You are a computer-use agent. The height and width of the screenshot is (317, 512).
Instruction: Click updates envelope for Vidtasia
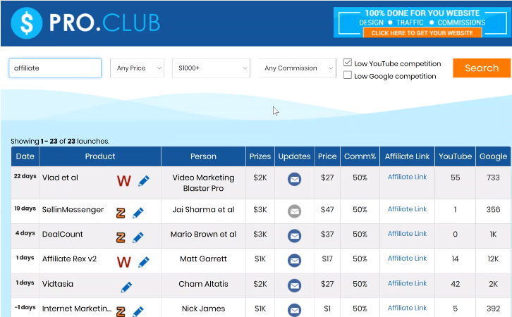coord(295,285)
